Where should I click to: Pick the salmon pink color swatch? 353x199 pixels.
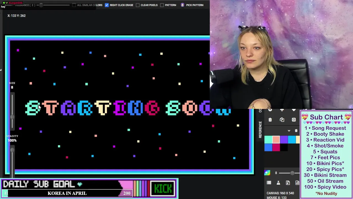coord(276,140)
